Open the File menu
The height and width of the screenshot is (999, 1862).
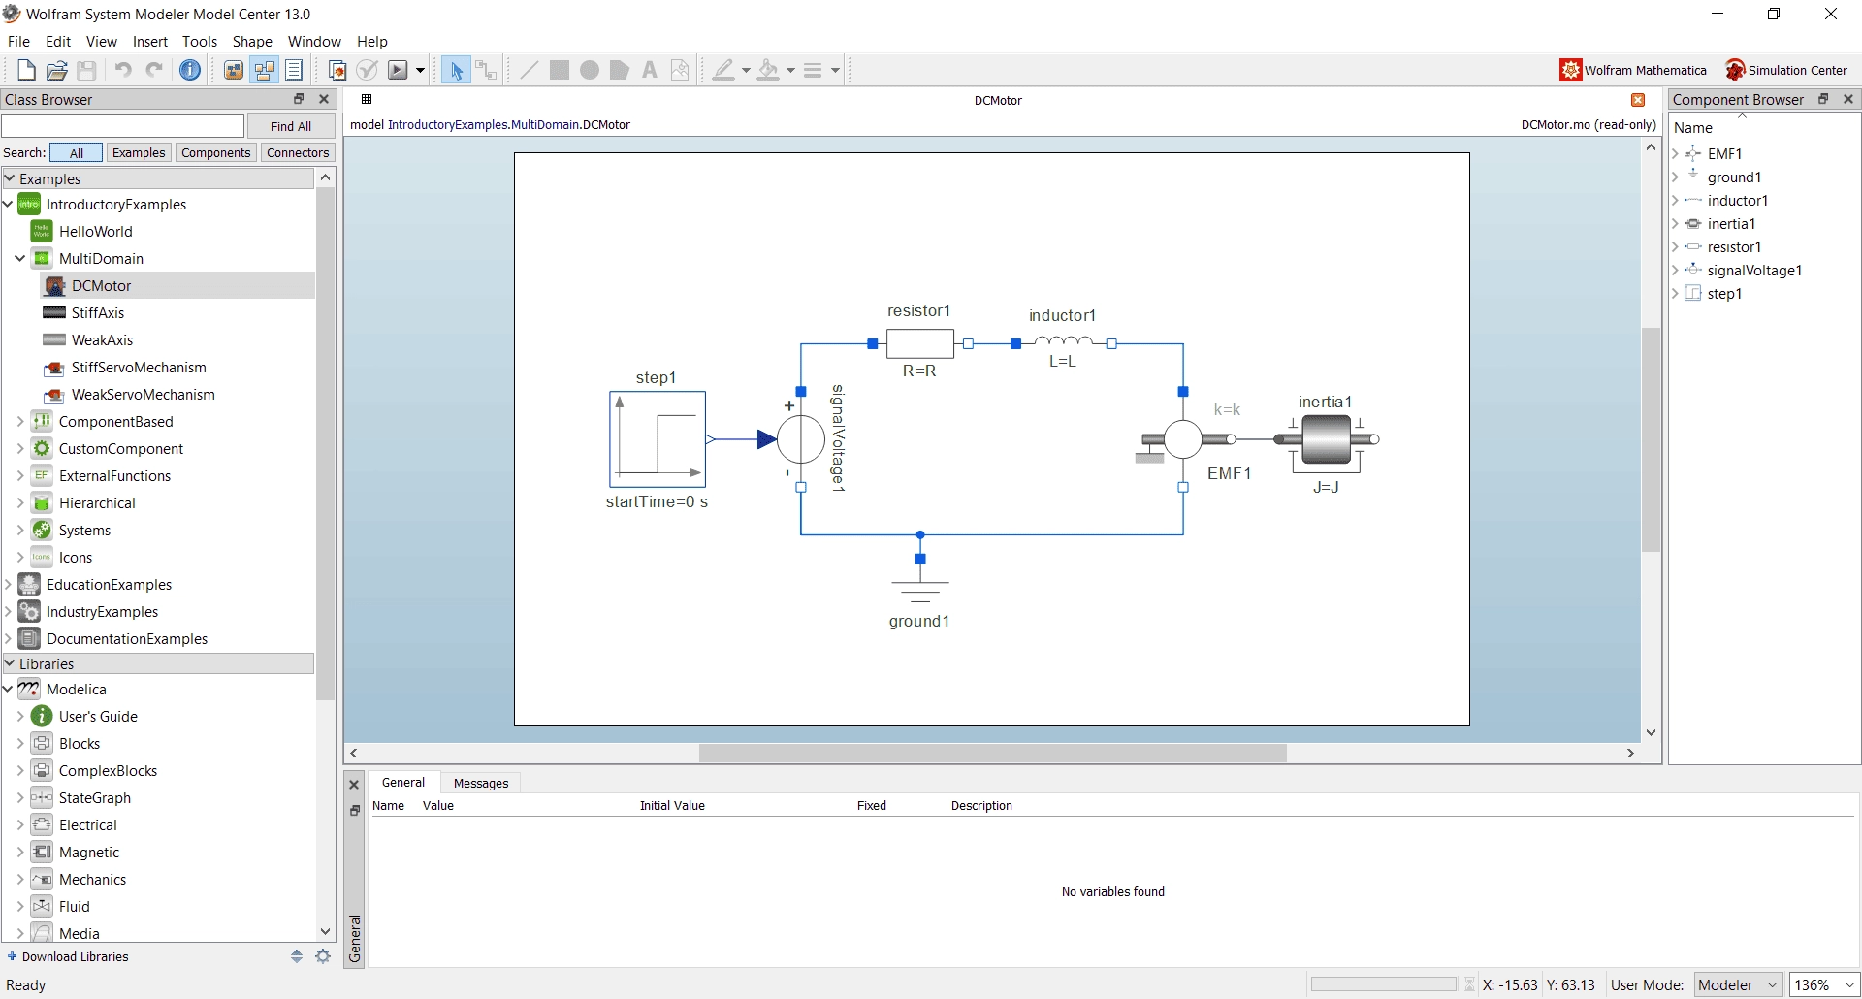[x=18, y=41]
